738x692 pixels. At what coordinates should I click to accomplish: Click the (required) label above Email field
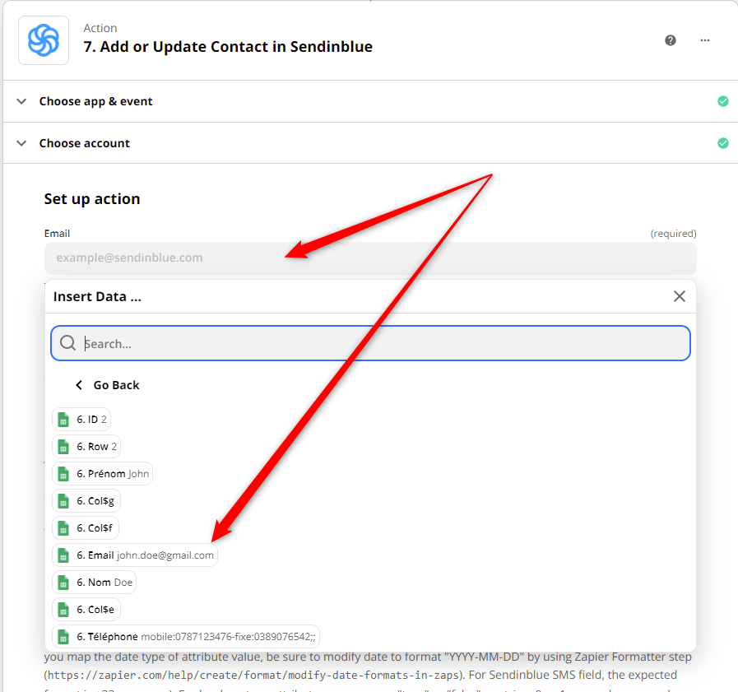[673, 234]
